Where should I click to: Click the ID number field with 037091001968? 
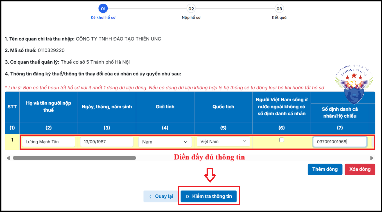tap(340, 142)
